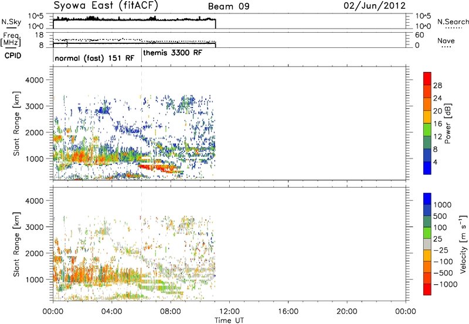Click the 'Slant Range [km]' label of power panel
469x324 pixels.
point(16,123)
